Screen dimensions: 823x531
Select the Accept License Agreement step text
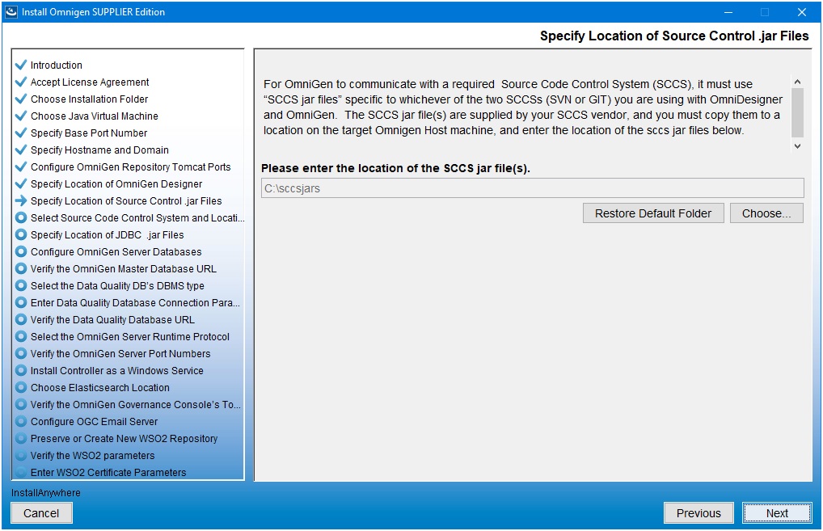click(x=90, y=82)
